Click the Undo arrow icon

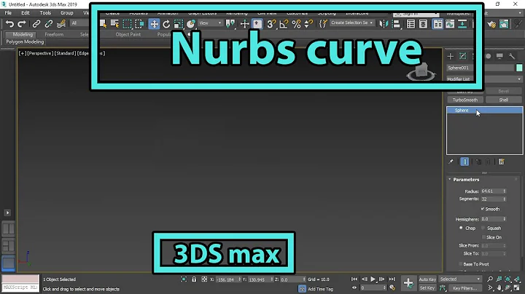click(x=9, y=24)
